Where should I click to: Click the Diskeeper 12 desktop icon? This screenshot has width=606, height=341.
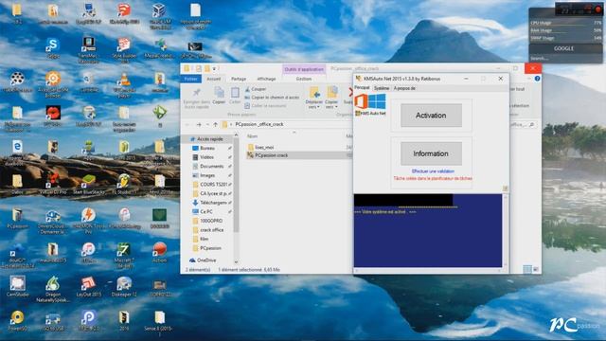tap(124, 286)
